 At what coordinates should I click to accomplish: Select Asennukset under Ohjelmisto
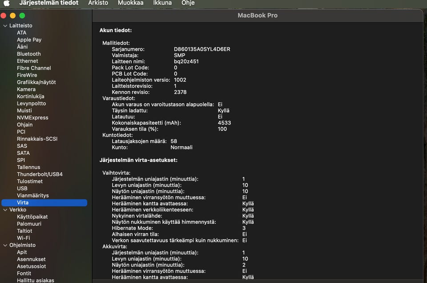[31, 259]
